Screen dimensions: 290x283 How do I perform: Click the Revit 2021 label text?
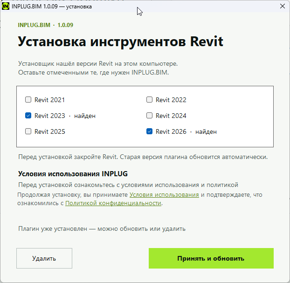pos(49,100)
